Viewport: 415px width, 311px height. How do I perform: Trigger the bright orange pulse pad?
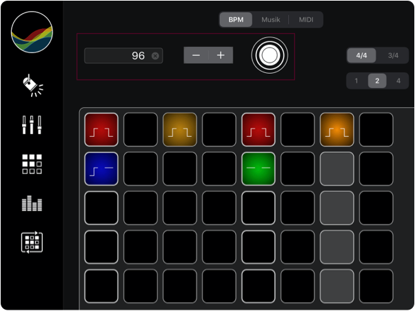(336, 129)
